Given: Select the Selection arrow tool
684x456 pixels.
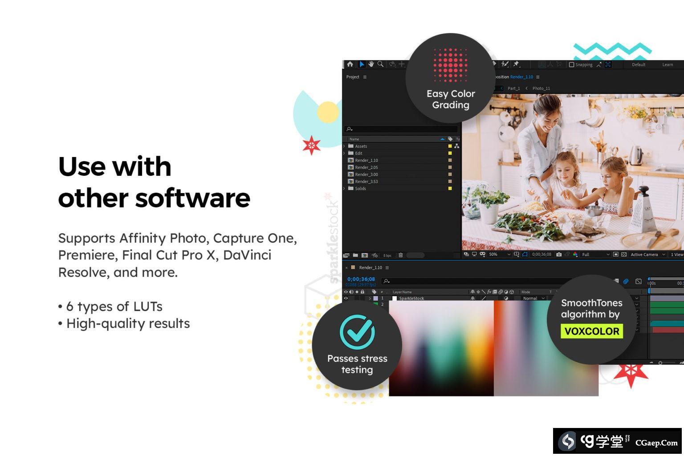Looking at the screenshot, I should (x=362, y=65).
